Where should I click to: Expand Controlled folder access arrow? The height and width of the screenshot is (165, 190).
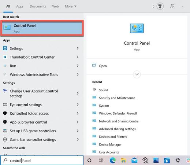[78, 113]
